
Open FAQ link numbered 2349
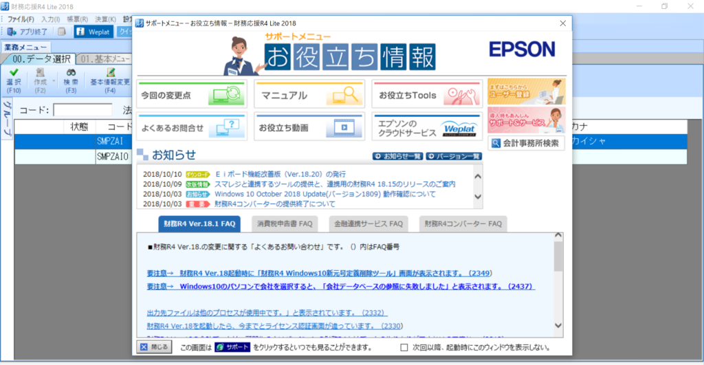(x=319, y=273)
